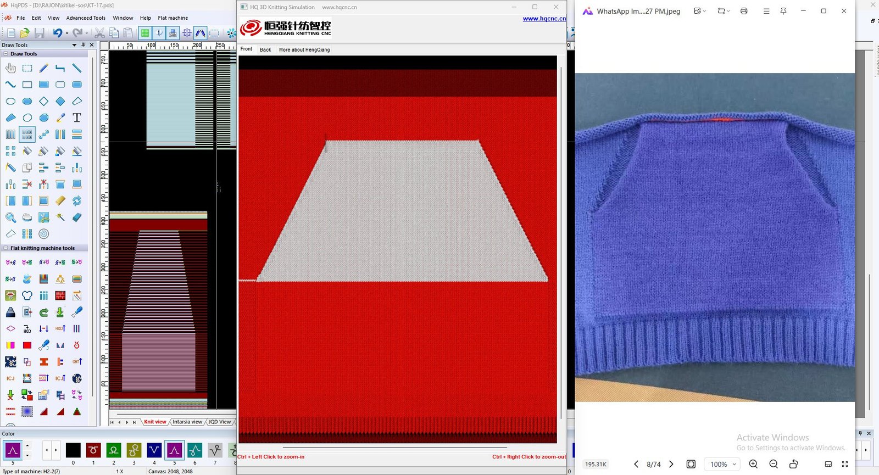
Task: Select the pencil draw tool
Action: coord(44,68)
